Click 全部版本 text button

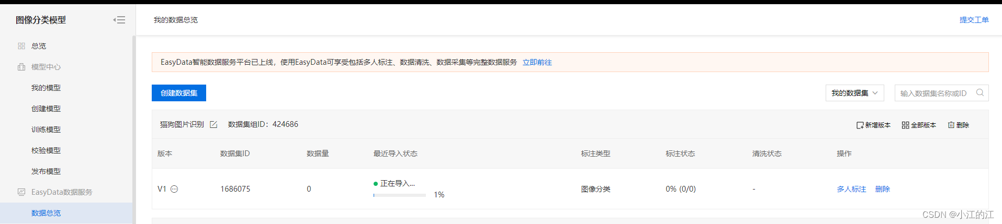(x=924, y=125)
